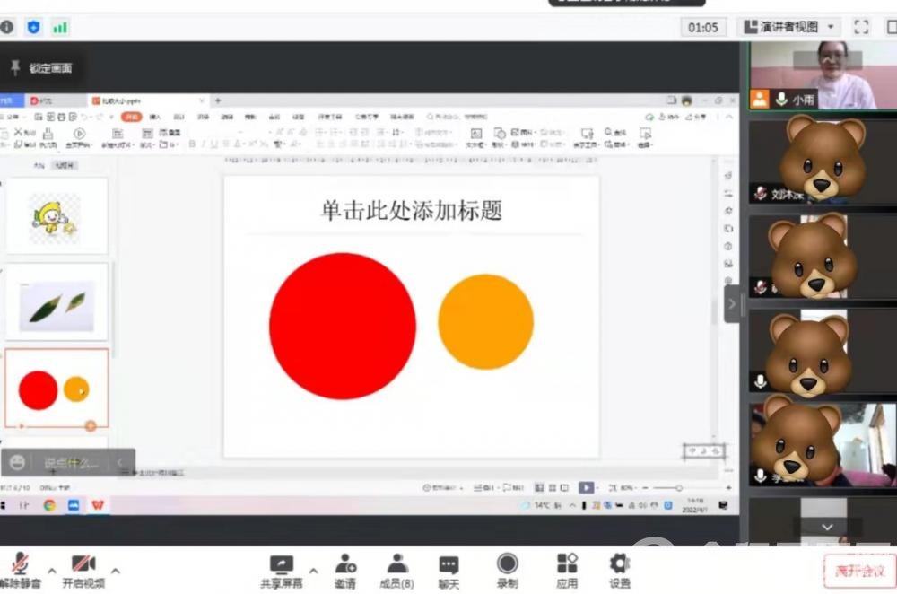Viewport: 897px width, 594px height.
Task: Unmute microphone with 解除静音
Action: [21, 570]
